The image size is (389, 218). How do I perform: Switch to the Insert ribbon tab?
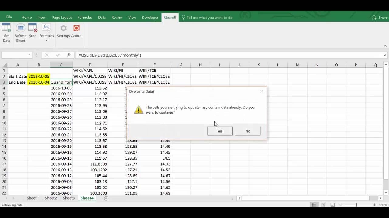[42, 18]
